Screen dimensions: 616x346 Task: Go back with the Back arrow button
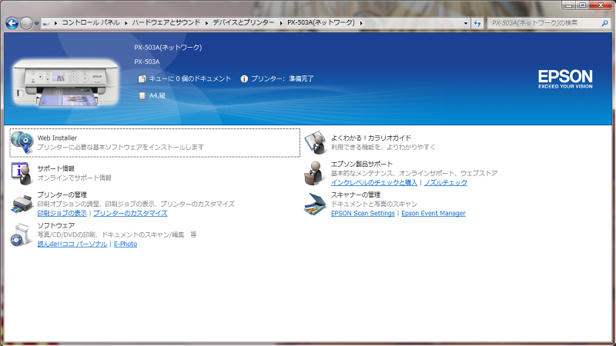(12, 23)
